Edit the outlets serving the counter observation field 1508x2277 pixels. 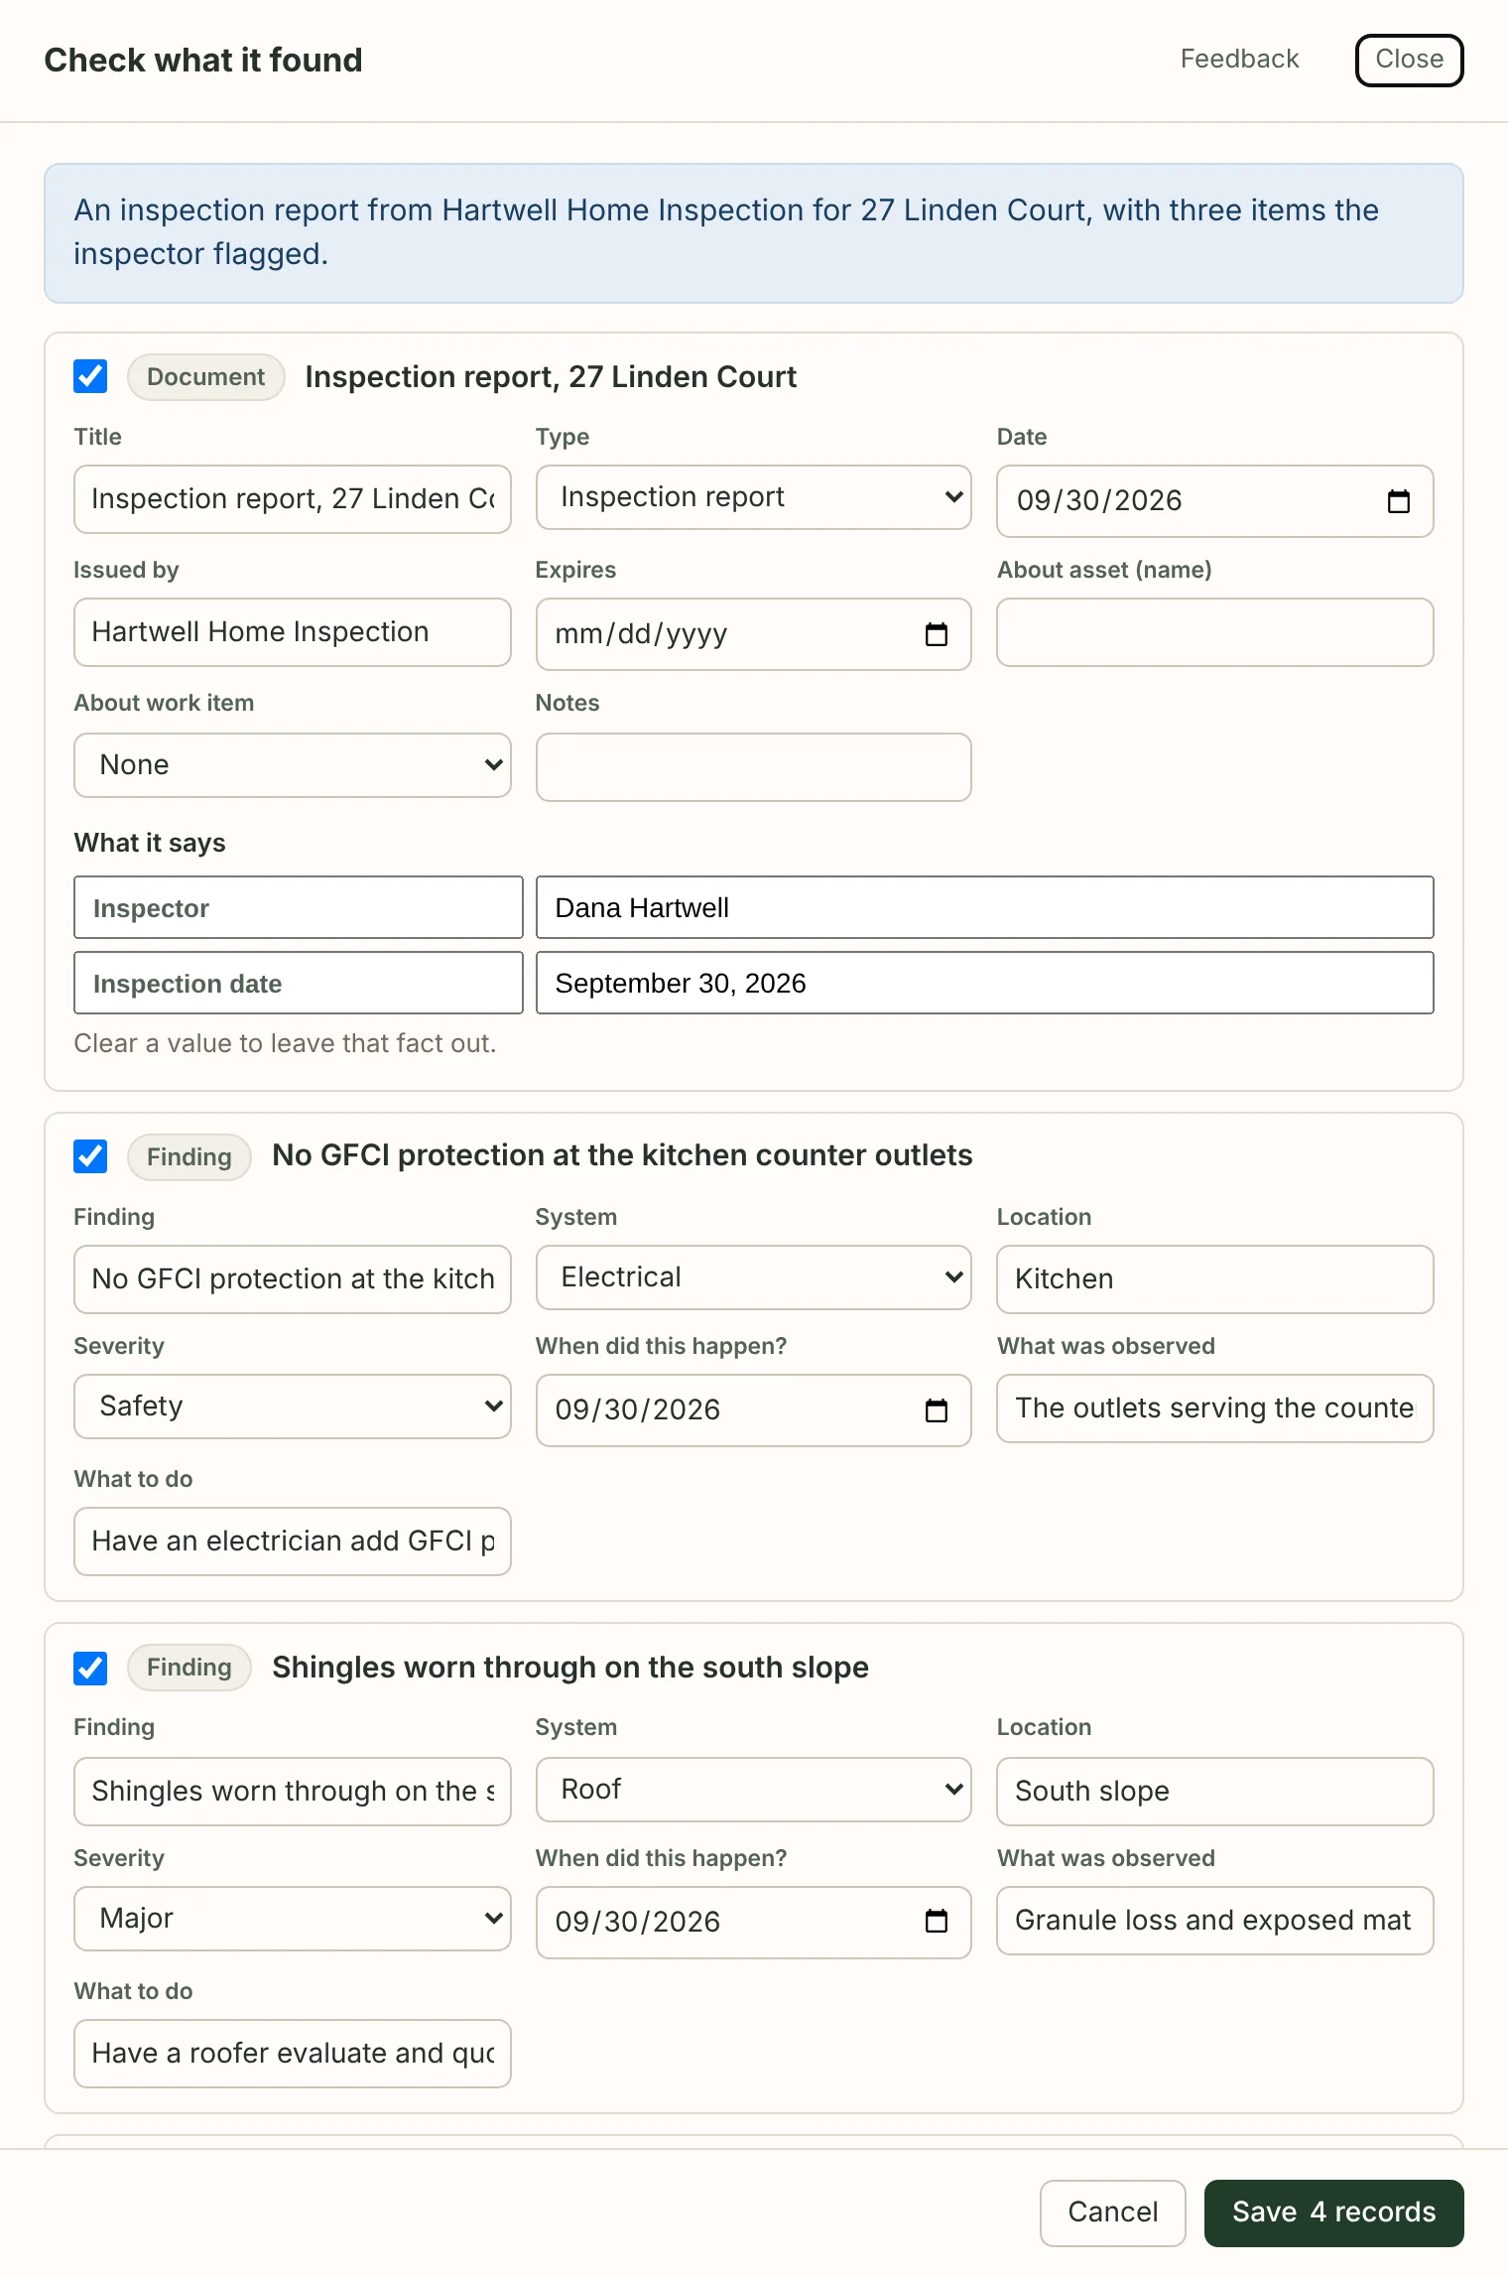1214,1408
